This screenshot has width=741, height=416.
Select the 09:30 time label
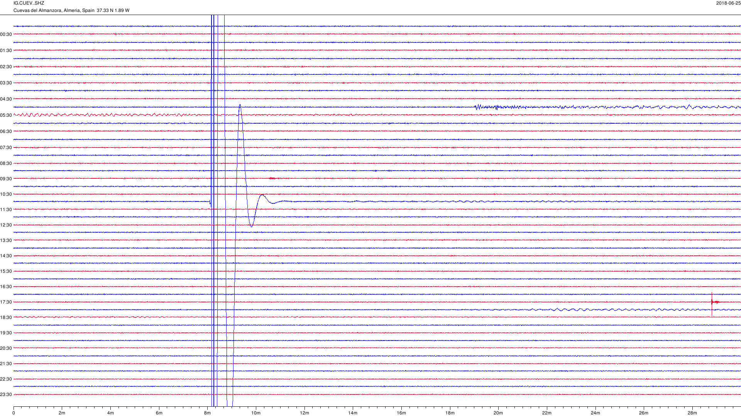(x=6, y=179)
